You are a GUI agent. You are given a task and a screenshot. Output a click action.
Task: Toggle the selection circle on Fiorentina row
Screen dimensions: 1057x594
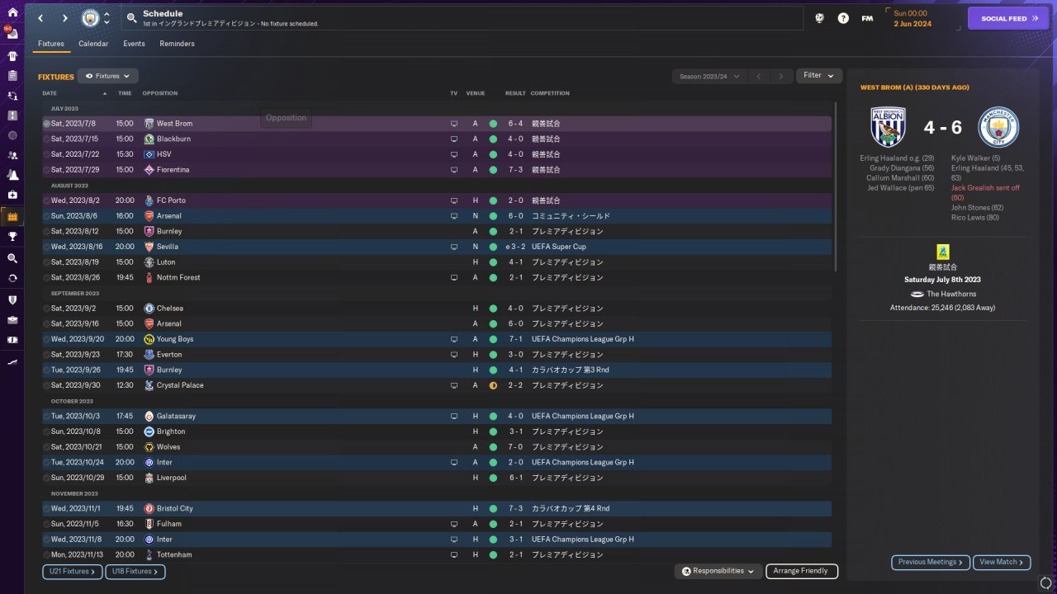tap(47, 170)
